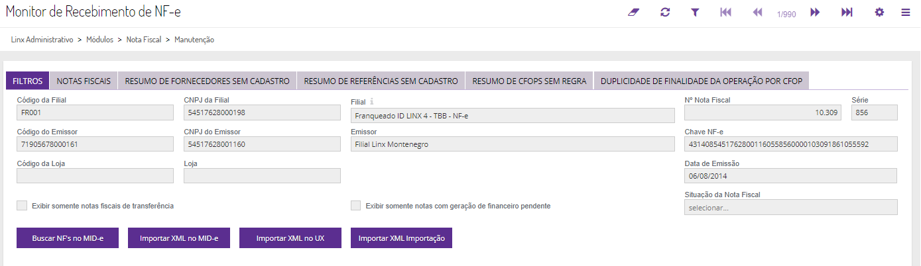
Task: Open the hamburger menu icon
Action: point(905,13)
